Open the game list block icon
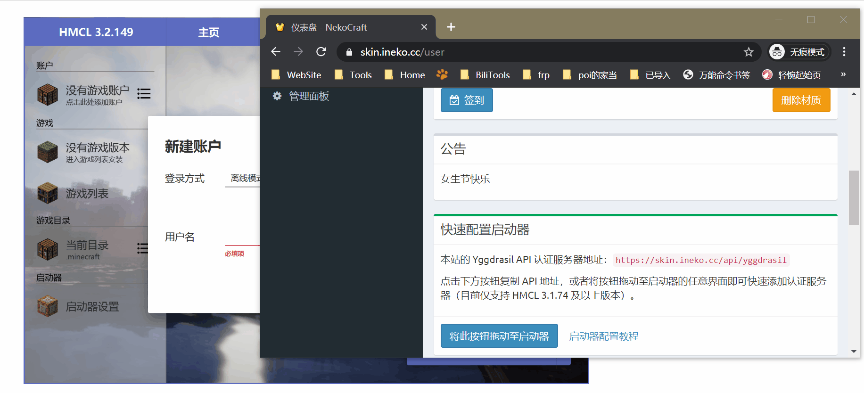Image resolution: width=864 pixels, height=393 pixels. [48, 193]
